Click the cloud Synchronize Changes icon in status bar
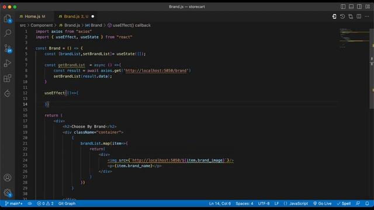The width and height of the screenshot is (374, 210). pyautogui.click(x=30, y=204)
